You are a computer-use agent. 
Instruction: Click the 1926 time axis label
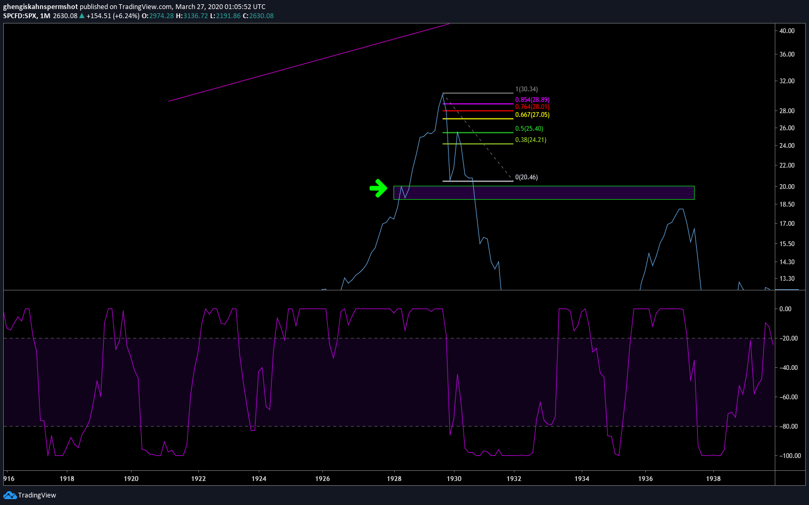click(x=322, y=479)
